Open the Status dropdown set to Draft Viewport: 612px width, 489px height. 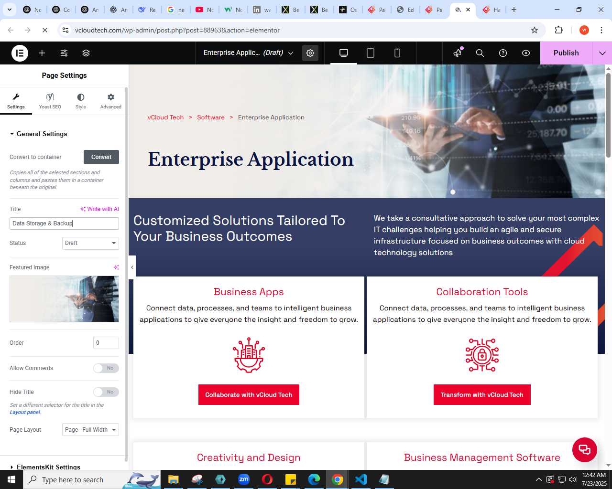click(90, 243)
